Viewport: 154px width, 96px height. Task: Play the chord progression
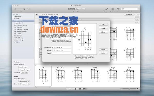point(76,89)
